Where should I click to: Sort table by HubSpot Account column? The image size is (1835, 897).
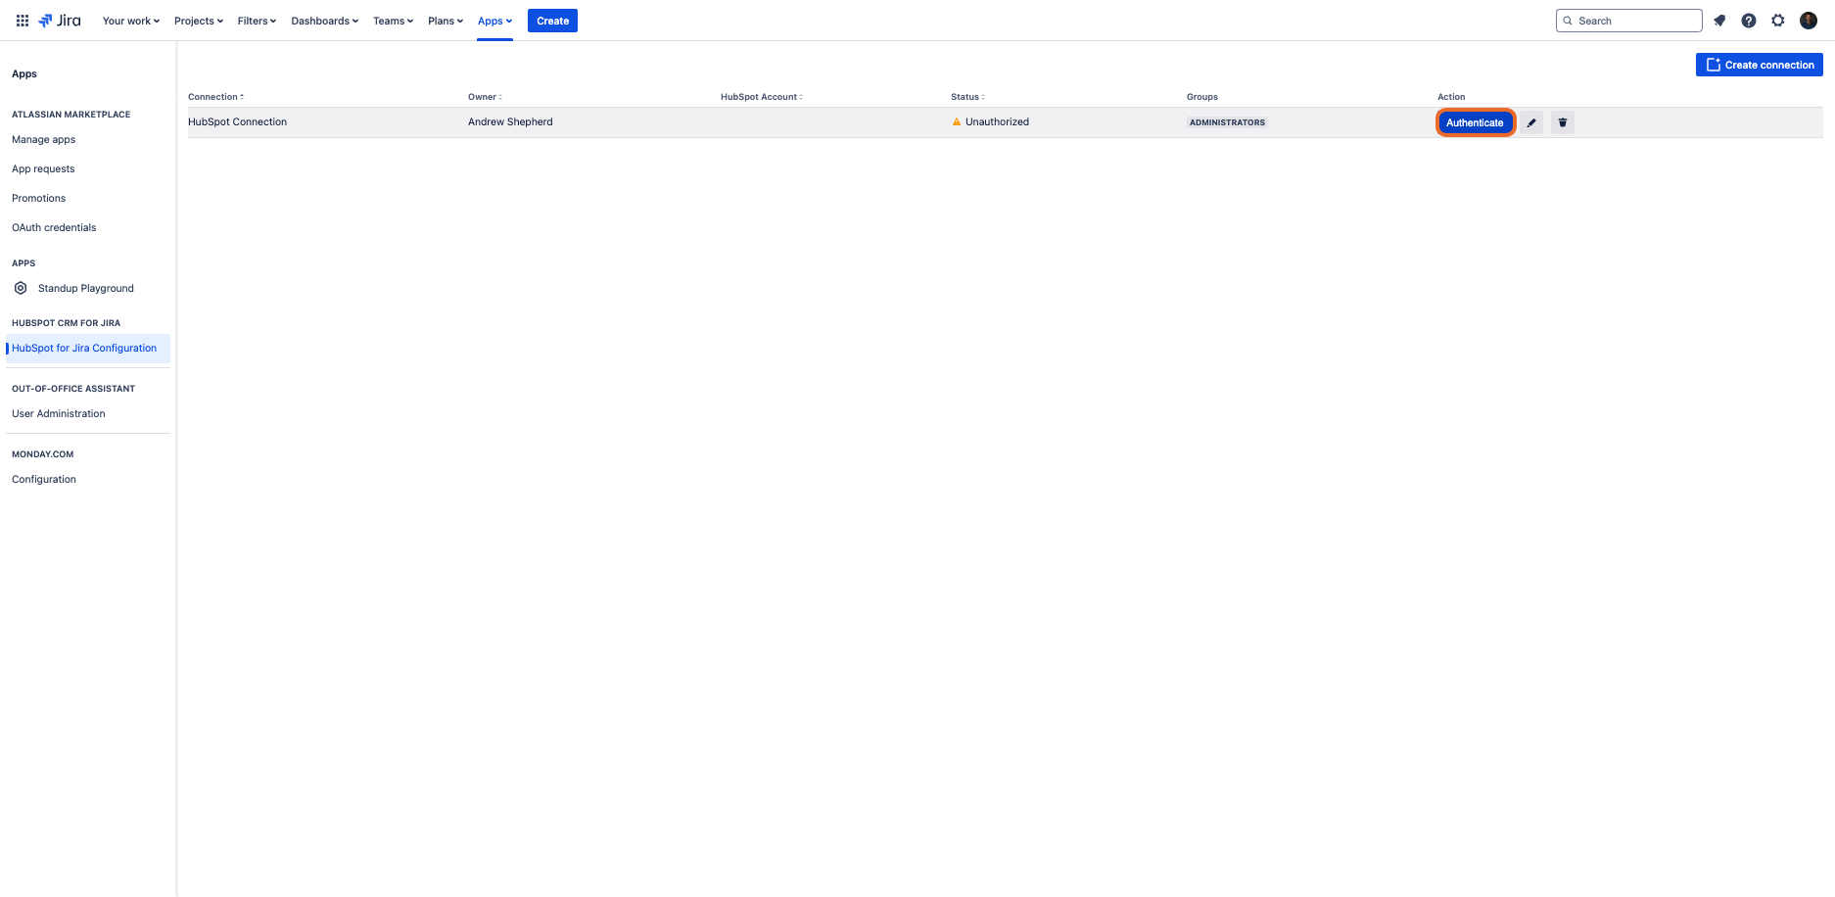click(762, 97)
